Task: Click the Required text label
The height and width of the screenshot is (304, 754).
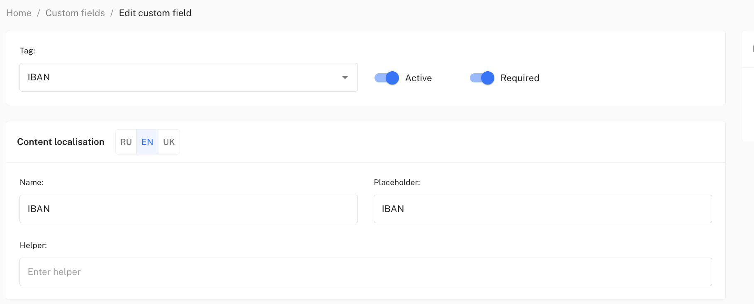Action: point(519,78)
